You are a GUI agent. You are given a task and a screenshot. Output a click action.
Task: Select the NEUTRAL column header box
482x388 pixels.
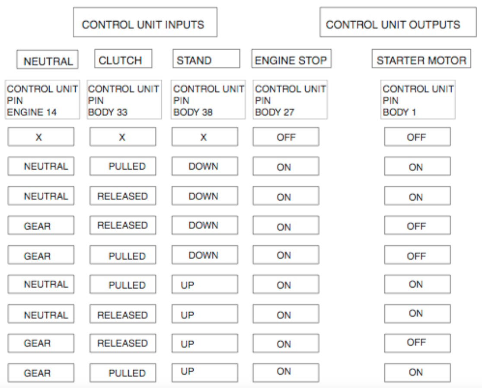point(48,60)
